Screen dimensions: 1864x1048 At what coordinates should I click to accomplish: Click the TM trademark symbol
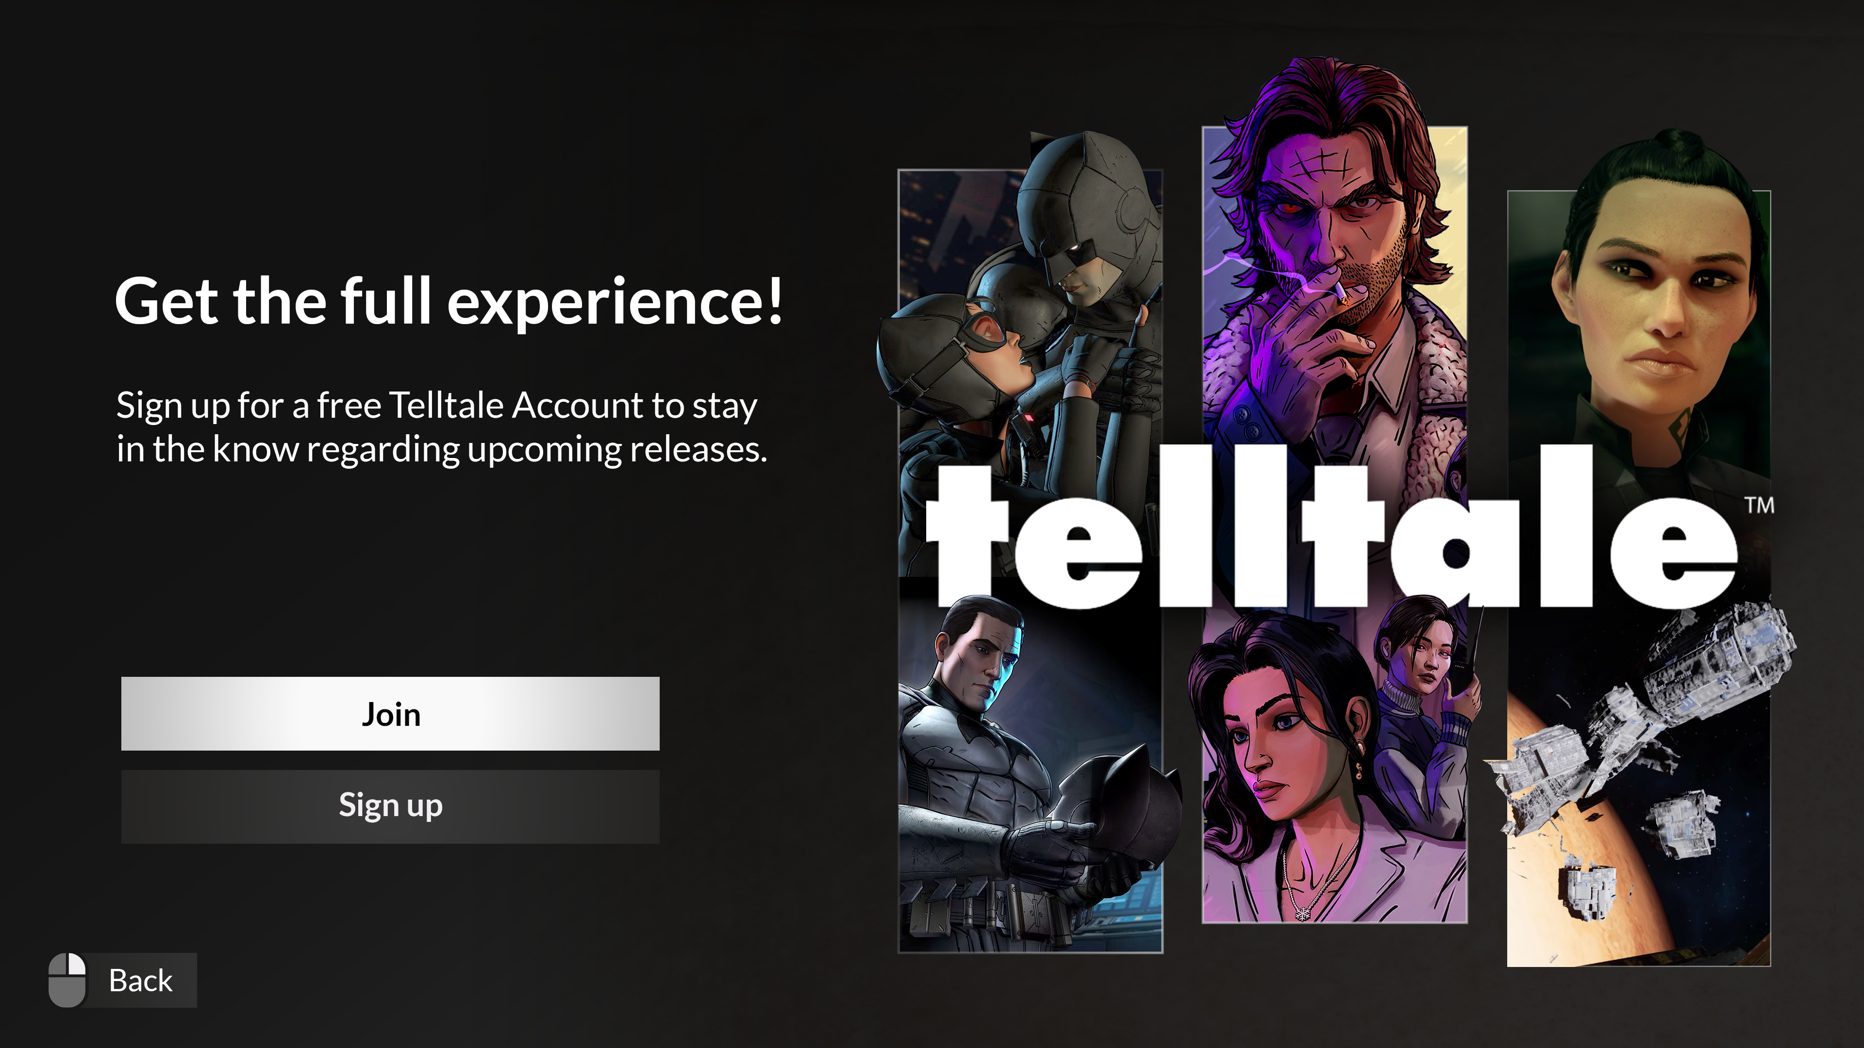[x=1759, y=505]
